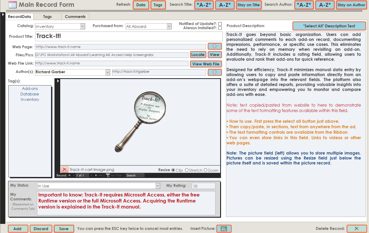
Task: Select the Add-ons tag
Action: (30, 89)
